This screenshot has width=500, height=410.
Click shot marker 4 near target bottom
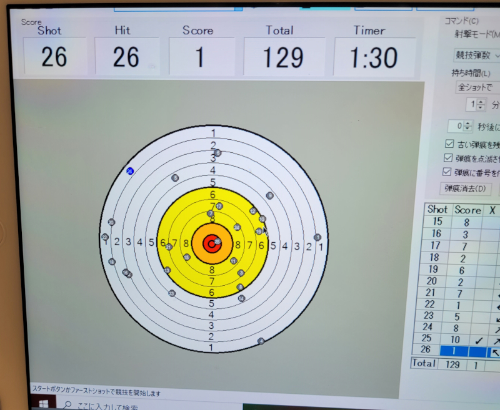[261, 341]
